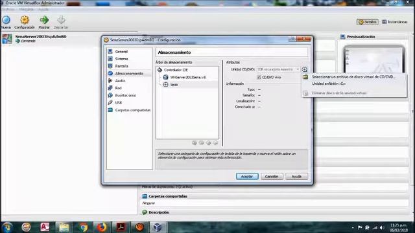Click the Aceptar button
Viewport: 415px width, 233px height.
click(x=247, y=176)
